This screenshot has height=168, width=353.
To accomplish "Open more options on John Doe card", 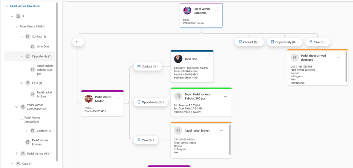I will click(x=207, y=59).
